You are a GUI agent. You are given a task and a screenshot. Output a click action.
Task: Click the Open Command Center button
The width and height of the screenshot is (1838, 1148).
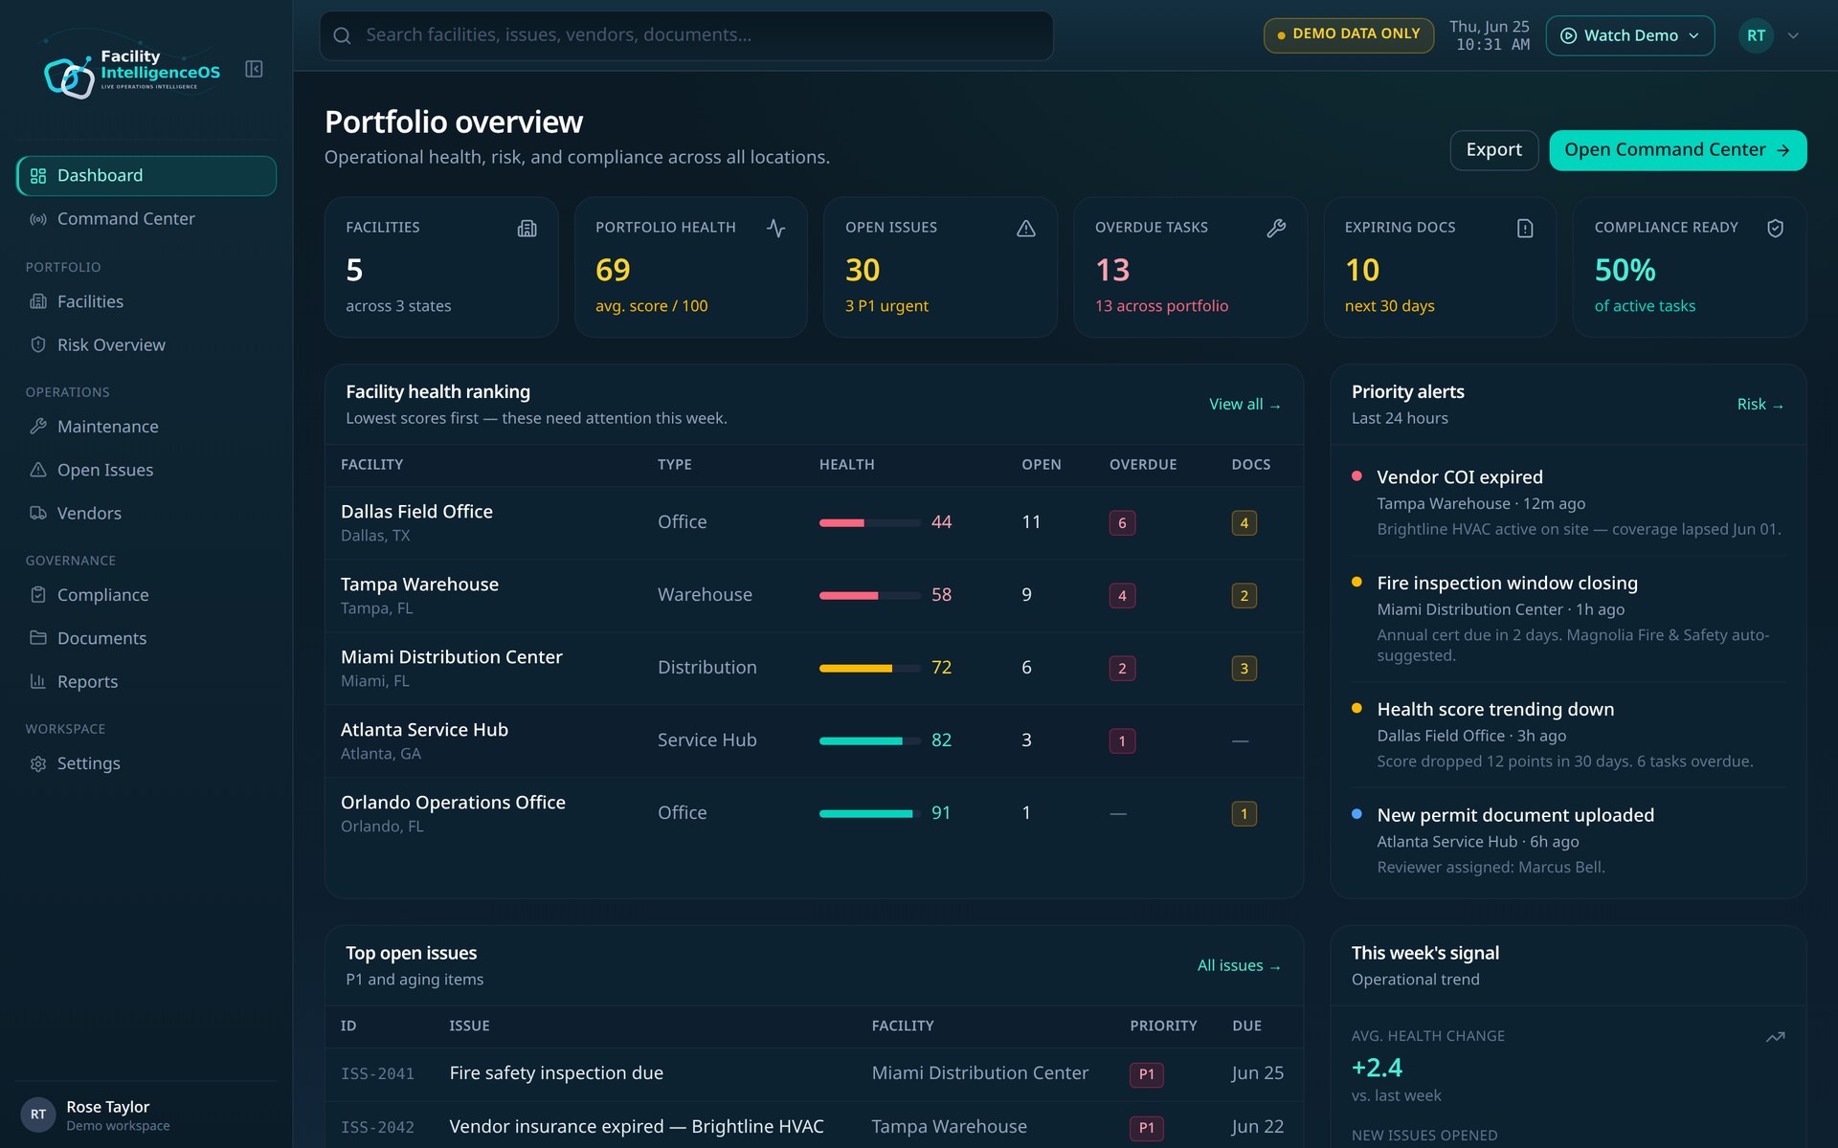[1677, 150]
